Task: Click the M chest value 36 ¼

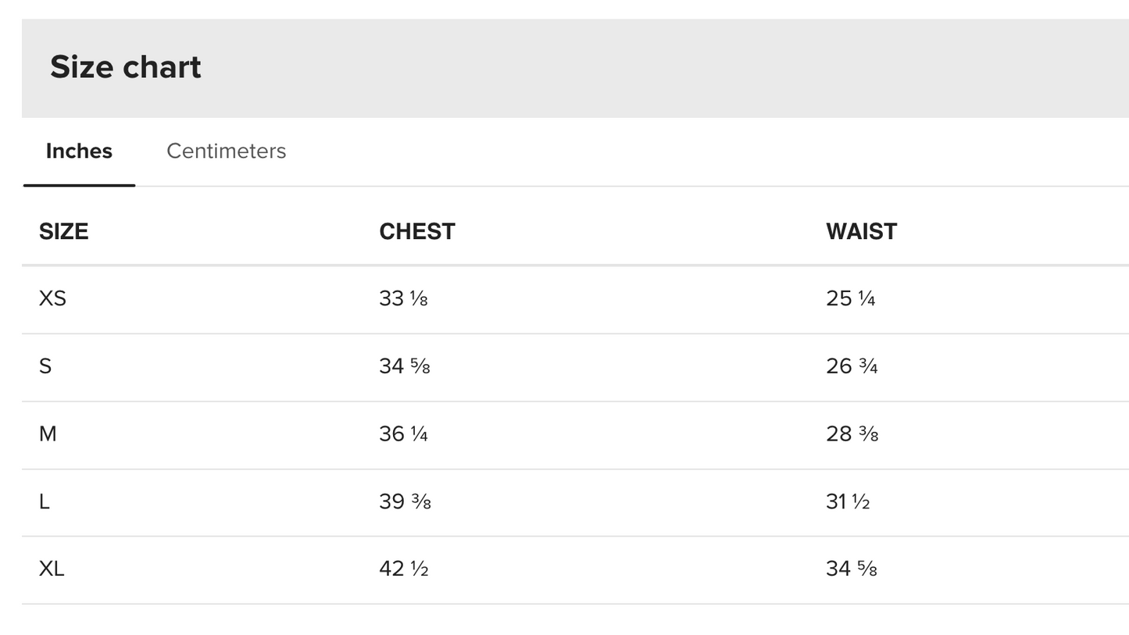Action: pyautogui.click(x=403, y=433)
